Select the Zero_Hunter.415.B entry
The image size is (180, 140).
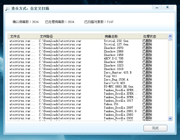[x=88, y=72]
